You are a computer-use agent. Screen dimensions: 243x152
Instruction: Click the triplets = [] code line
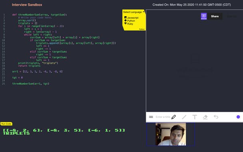[x=28, y=23]
